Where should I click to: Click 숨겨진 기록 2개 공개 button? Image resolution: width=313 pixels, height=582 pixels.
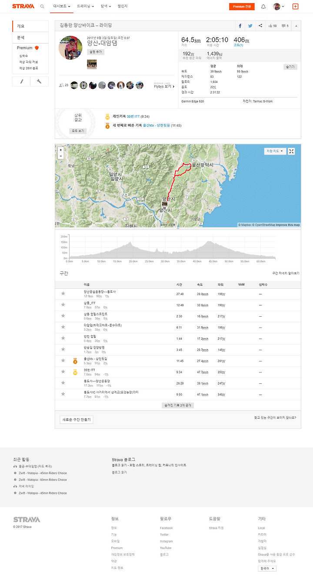[178, 405]
